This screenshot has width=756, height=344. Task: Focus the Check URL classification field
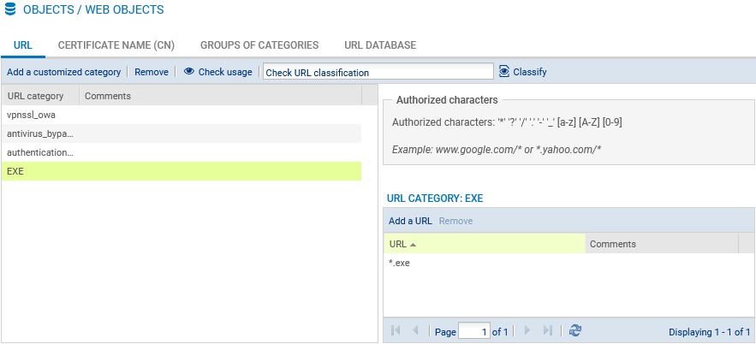pos(378,73)
